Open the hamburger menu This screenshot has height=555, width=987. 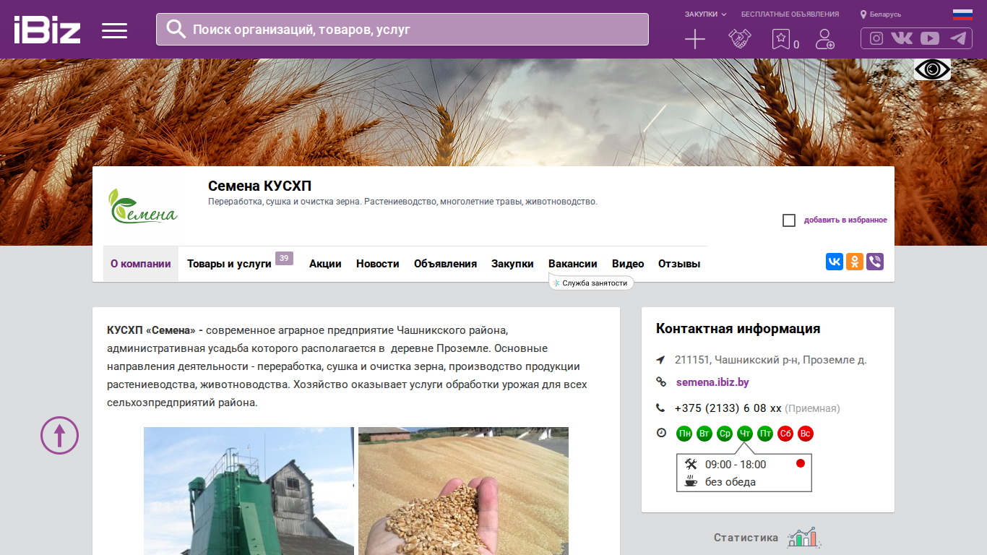tap(114, 30)
